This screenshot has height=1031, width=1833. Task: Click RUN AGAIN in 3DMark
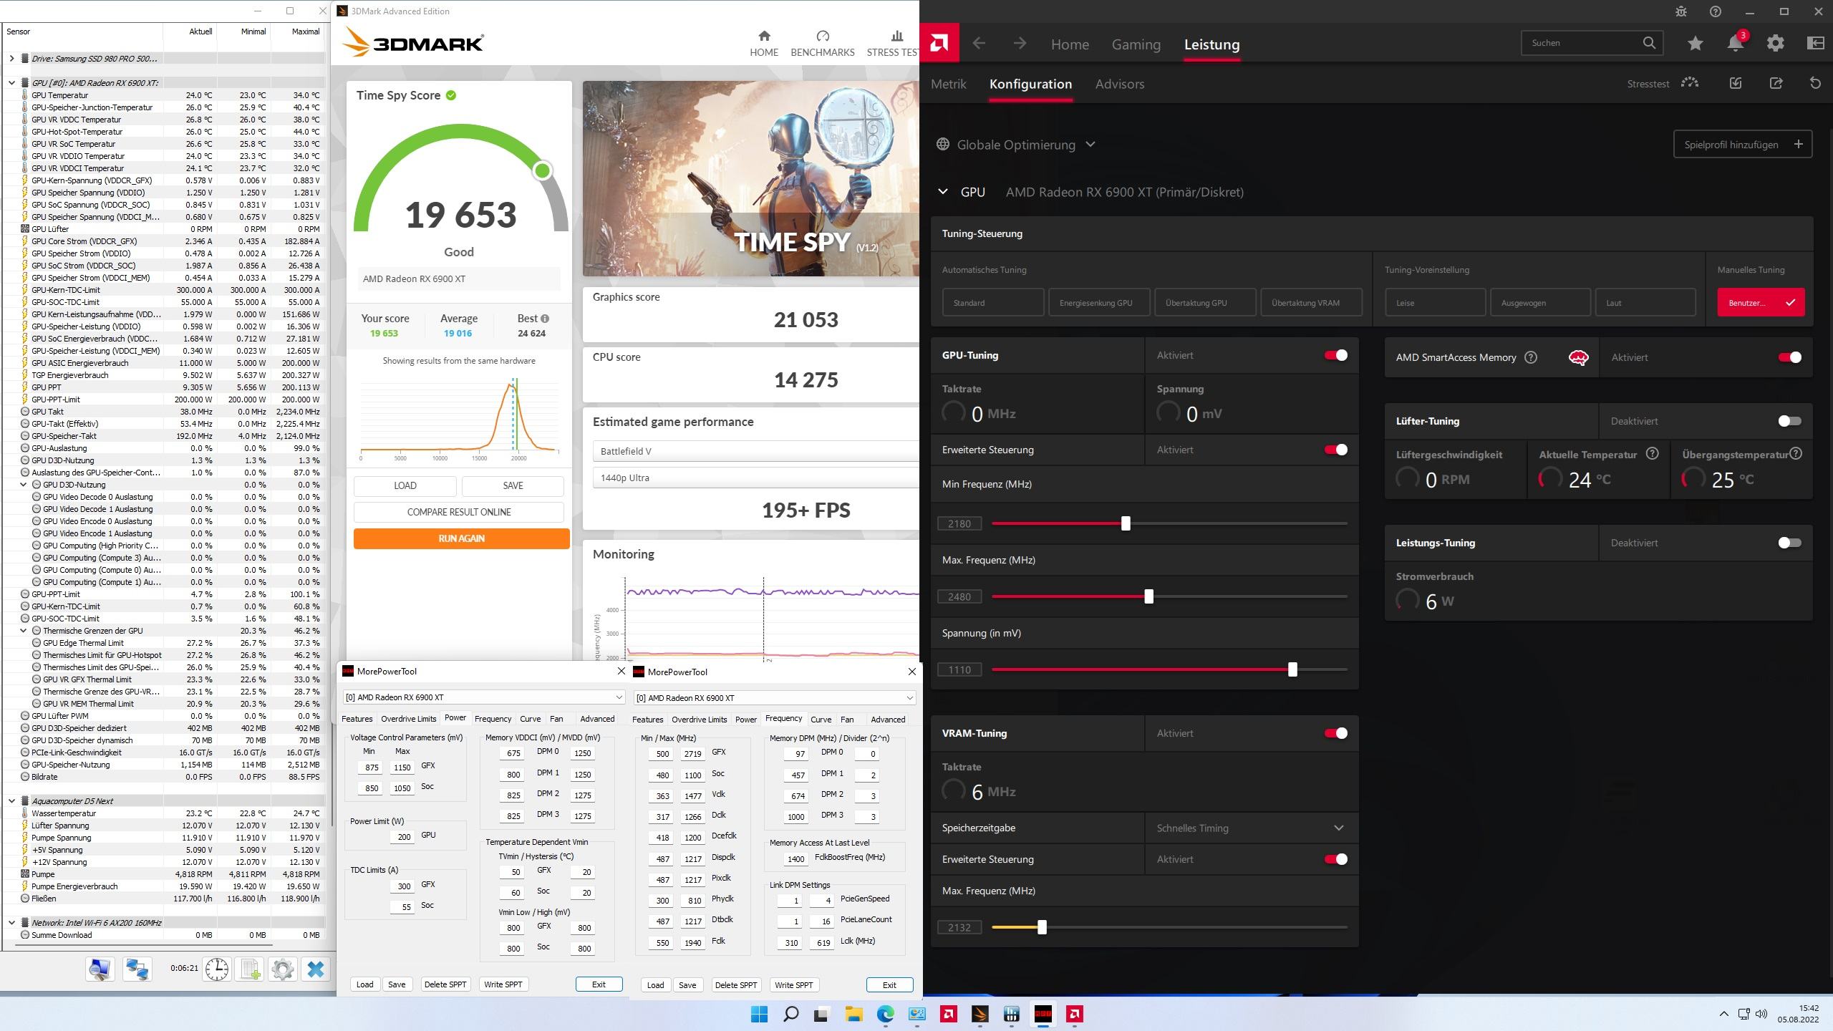(462, 538)
